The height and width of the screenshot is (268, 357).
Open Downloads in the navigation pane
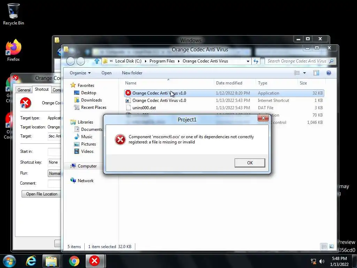(x=91, y=100)
